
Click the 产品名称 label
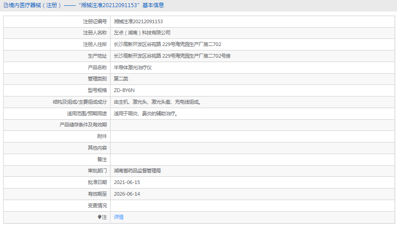(98, 67)
